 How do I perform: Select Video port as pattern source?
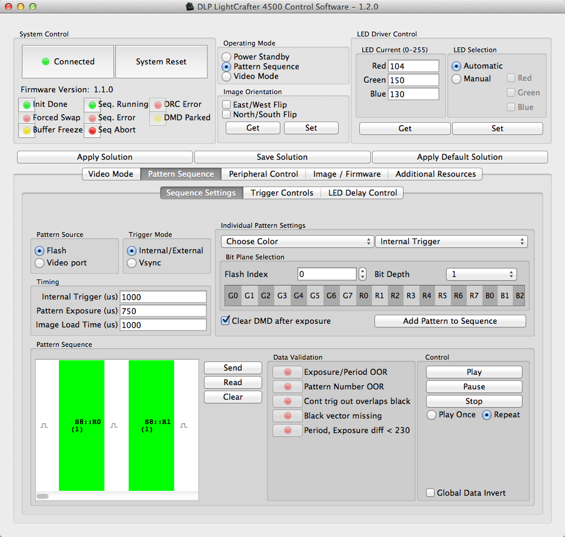tap(39, 263)
